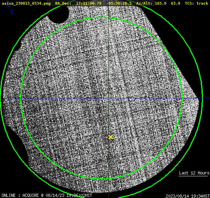Click where inner green circle meets horizontal crosshair on right

182,98
